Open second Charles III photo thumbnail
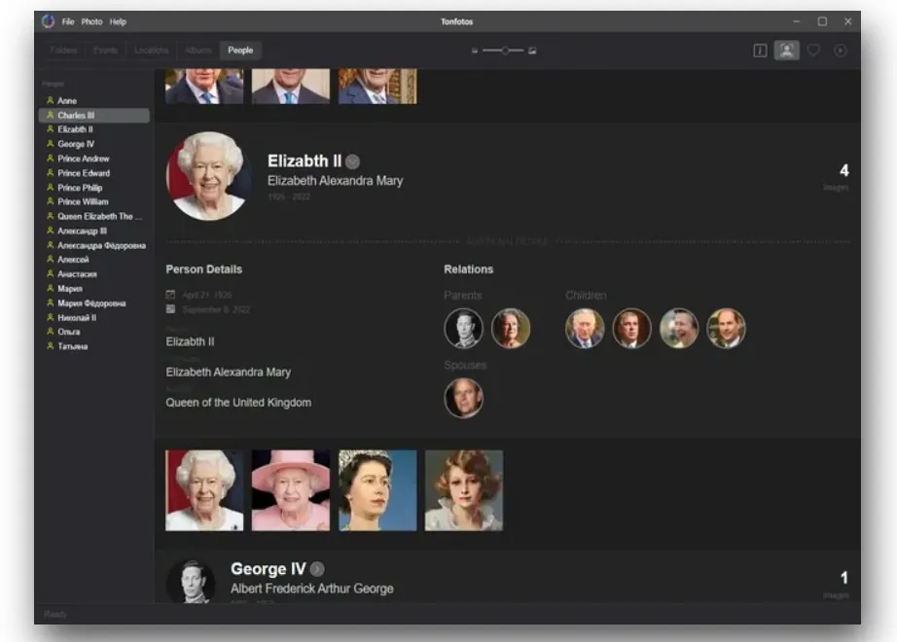Viewport: 897px width, 642px height. (x=291, y=87)
